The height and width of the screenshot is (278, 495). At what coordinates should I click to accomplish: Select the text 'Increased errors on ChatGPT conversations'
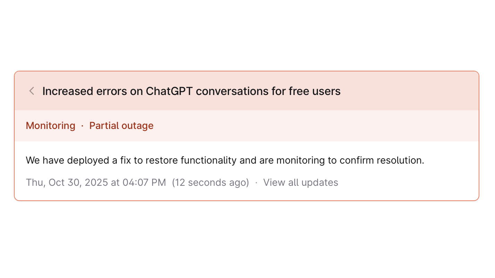(x=191, y=91)
